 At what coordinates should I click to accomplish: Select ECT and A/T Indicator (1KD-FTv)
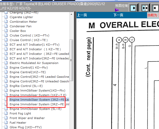(35, 45)
